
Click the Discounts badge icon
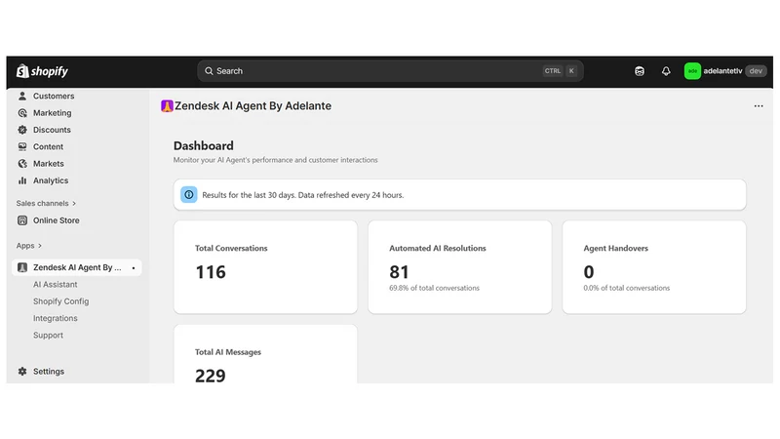coord(22,130)
